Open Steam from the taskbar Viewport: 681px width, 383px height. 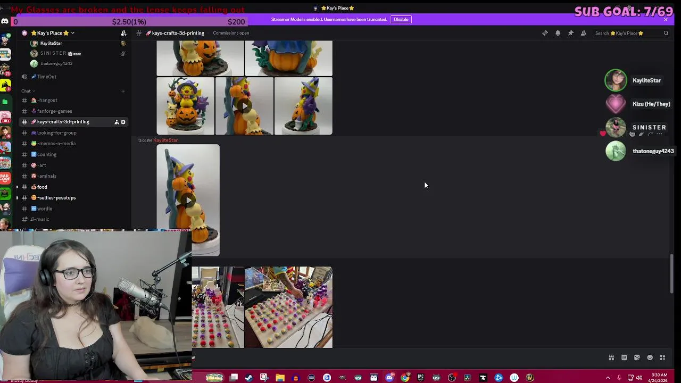pos(248,378)
